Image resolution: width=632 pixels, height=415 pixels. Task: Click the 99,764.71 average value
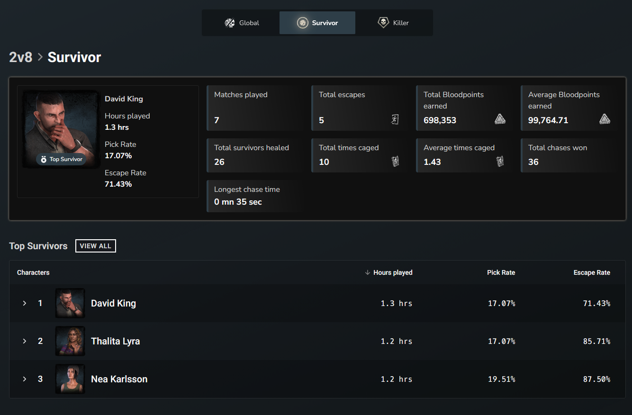point(548,120)
